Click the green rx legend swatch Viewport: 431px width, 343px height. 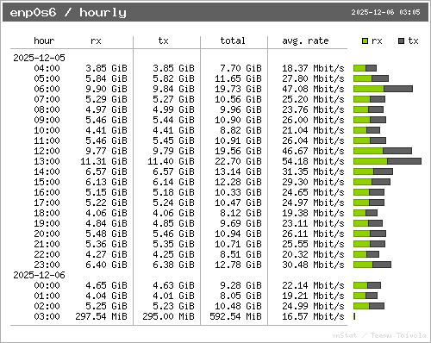pyautogui.click(x=365, y=41)
